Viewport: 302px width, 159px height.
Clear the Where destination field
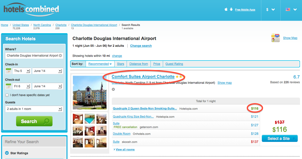[x=60, y=56]
